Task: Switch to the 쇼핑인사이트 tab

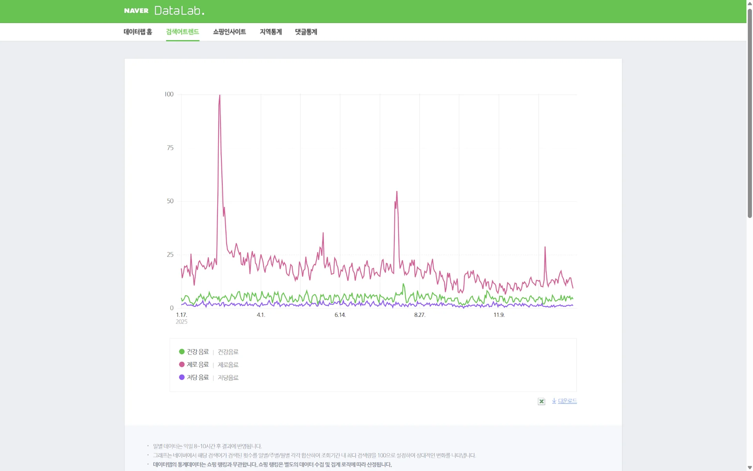Action: click(x=229, y=32)
